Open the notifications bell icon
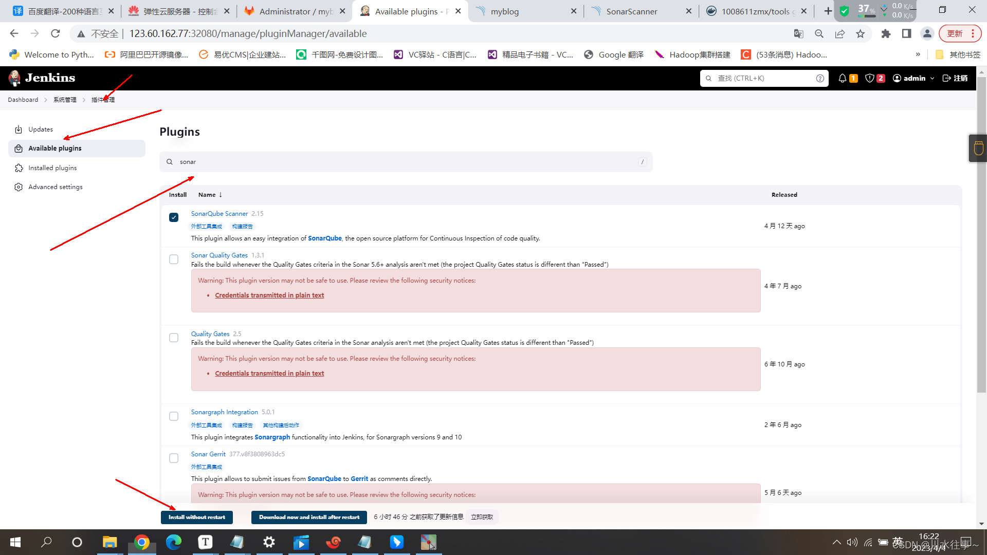This screenshot has width=987, height=555. pyautogui.click(x=842, y=78)
